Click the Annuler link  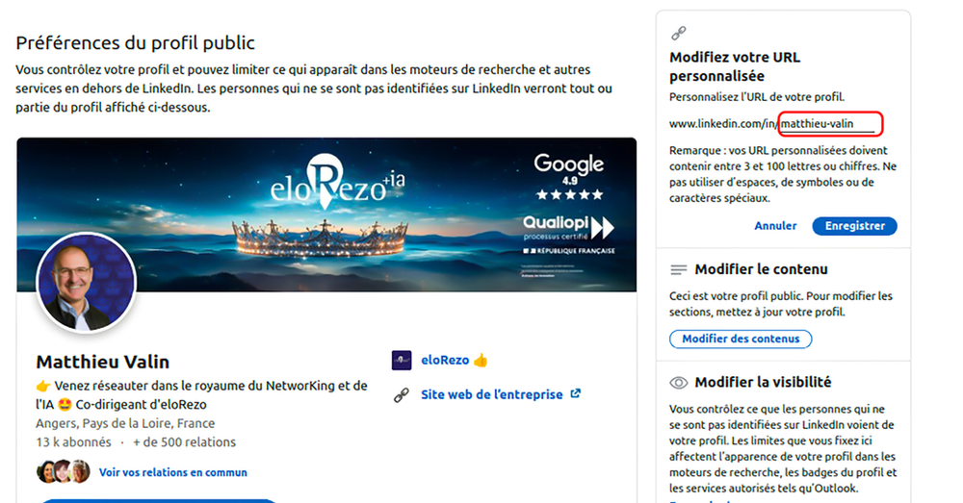(775, 226)
